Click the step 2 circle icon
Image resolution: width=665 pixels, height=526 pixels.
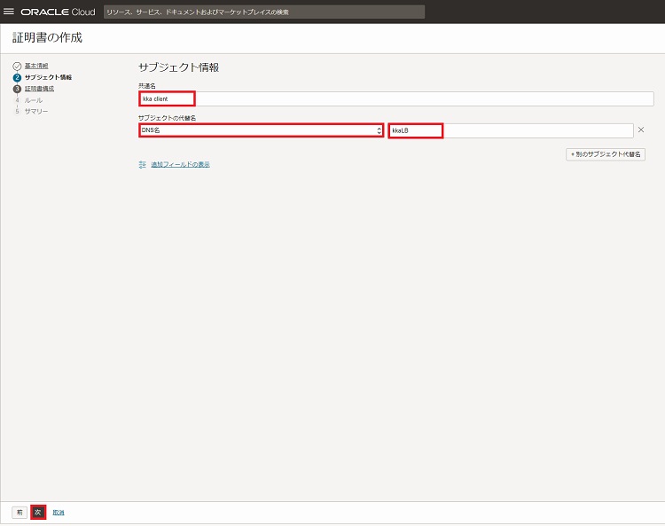point(17,78)
